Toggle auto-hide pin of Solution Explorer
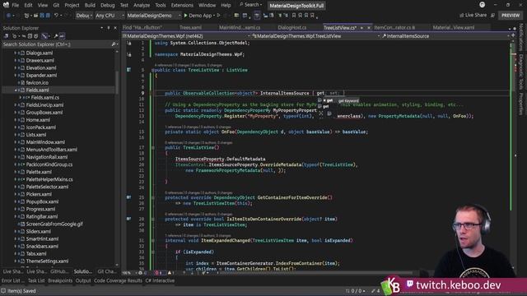This screenshot has height=296, width=527. (x=109, y=28)
